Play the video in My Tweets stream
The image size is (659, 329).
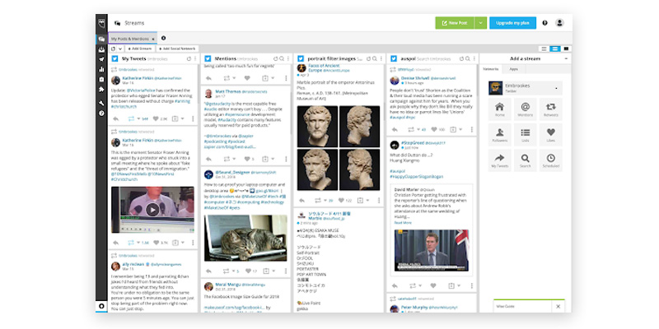tap(152, 210)
